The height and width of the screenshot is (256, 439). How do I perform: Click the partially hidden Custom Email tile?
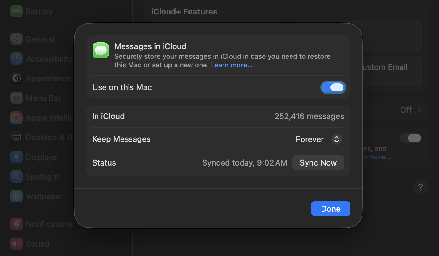point(392,71)
